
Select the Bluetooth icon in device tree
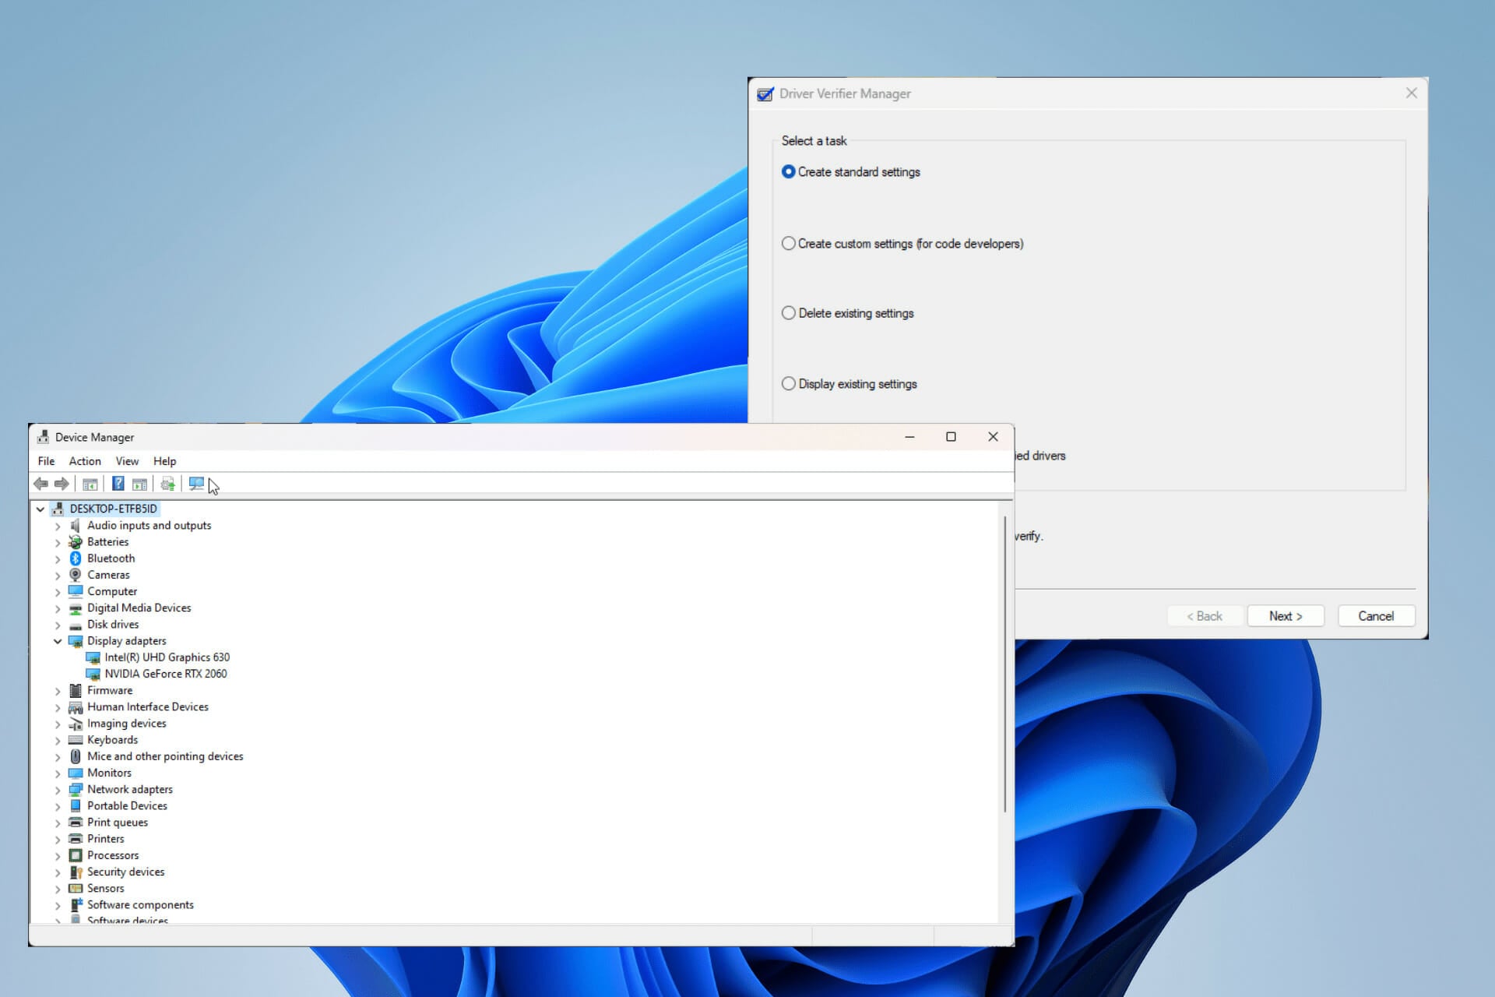tap(76, 558)
